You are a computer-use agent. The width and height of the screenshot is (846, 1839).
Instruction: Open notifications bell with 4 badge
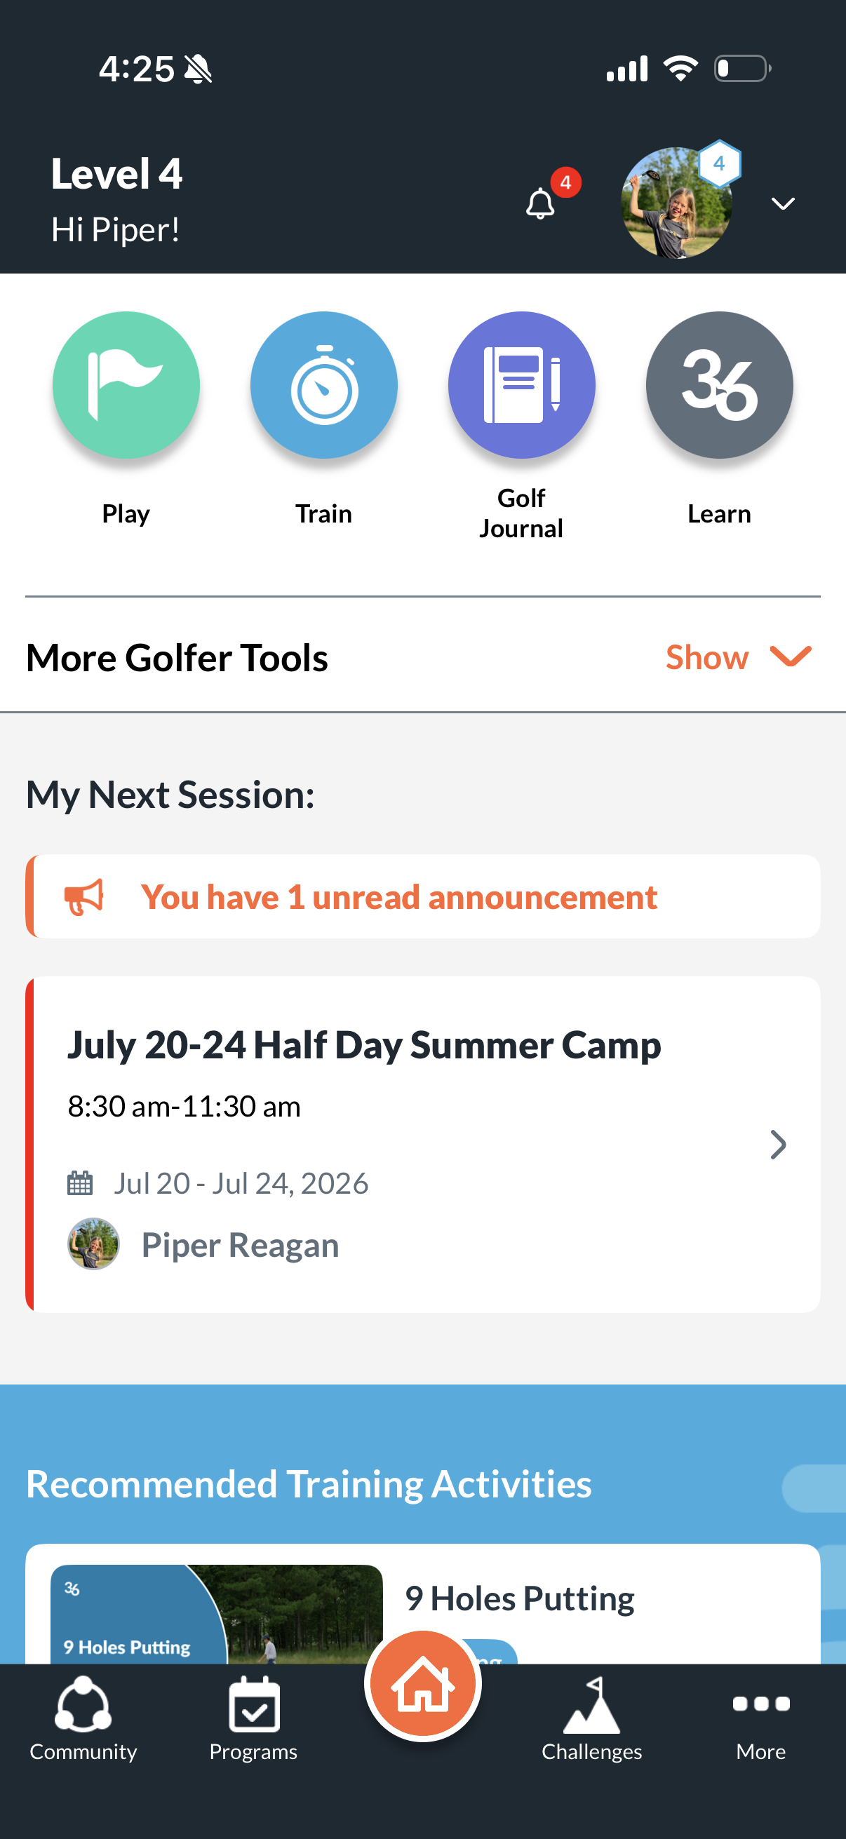point(541,203)
